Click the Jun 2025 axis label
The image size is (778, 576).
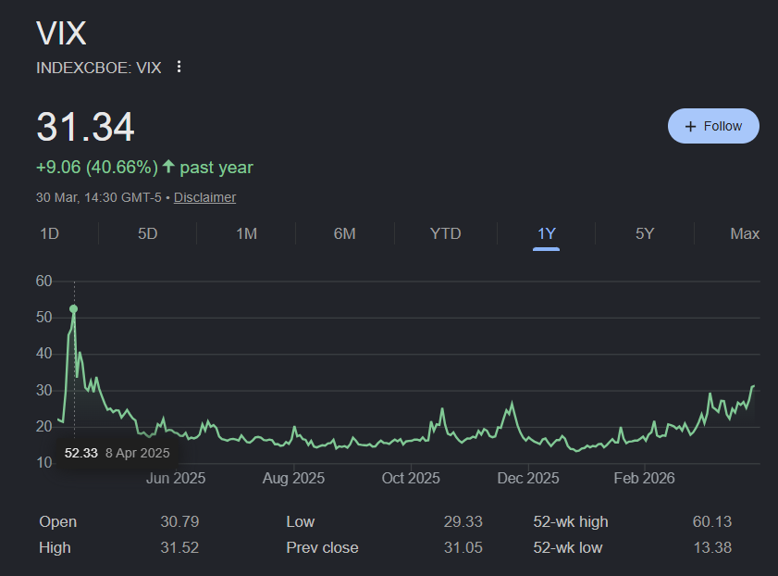click(176, 478)
